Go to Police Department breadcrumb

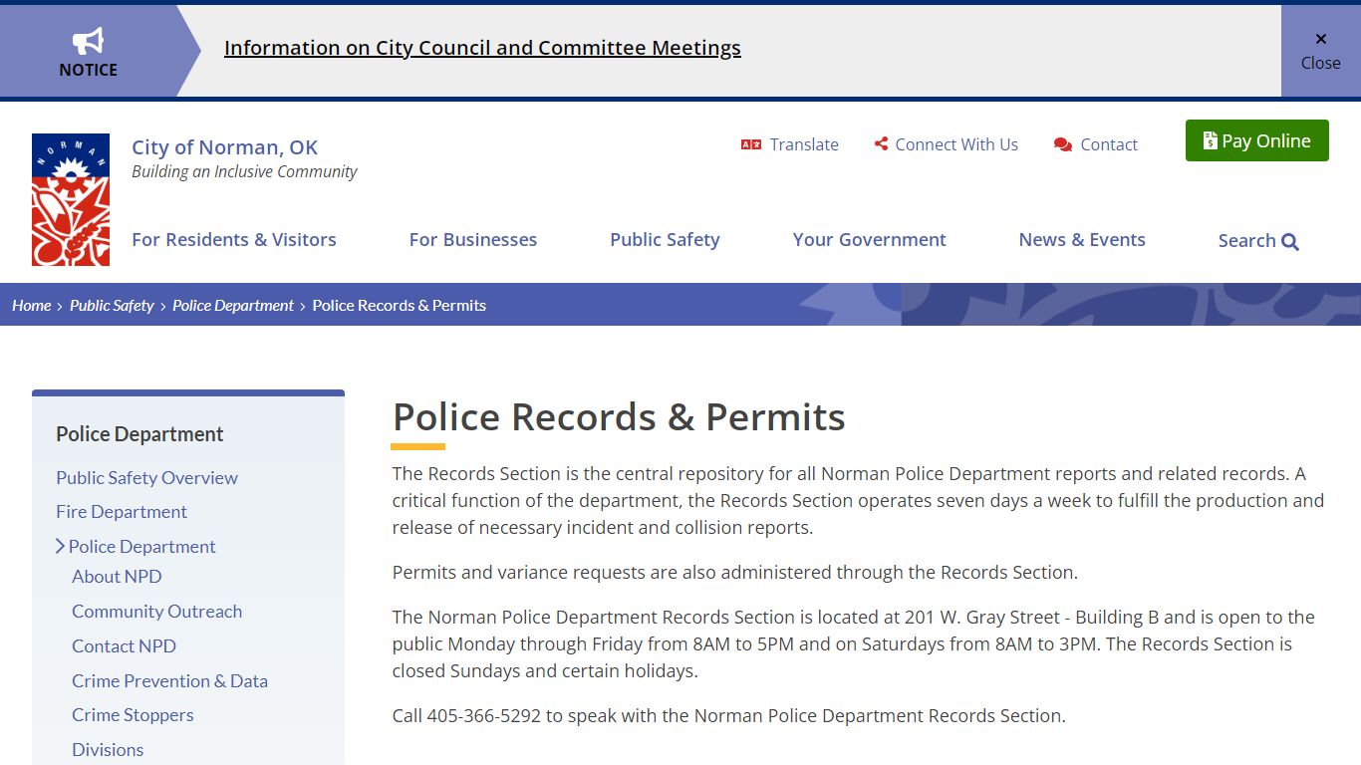(233, 306)
